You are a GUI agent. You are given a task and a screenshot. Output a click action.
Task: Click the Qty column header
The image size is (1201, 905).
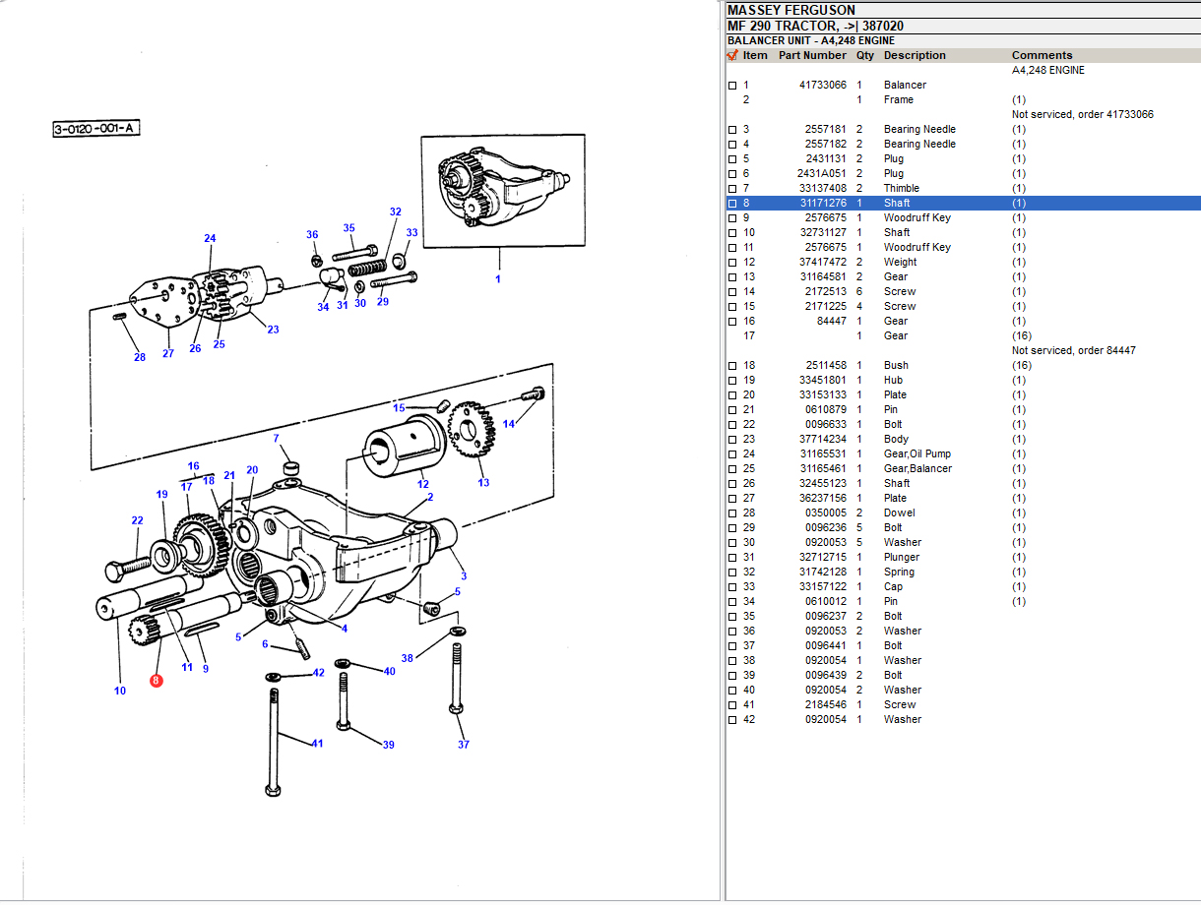pos(864,55)
